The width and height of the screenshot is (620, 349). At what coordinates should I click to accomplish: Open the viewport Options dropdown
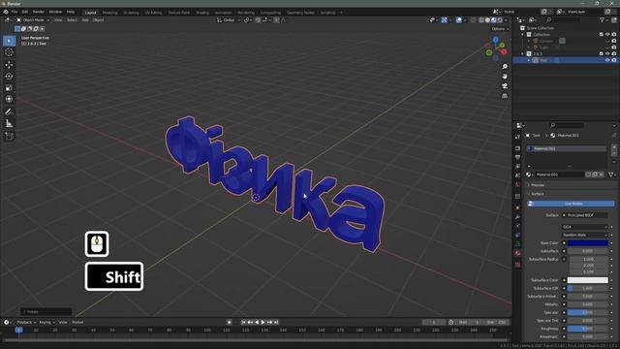pos(500,29)
